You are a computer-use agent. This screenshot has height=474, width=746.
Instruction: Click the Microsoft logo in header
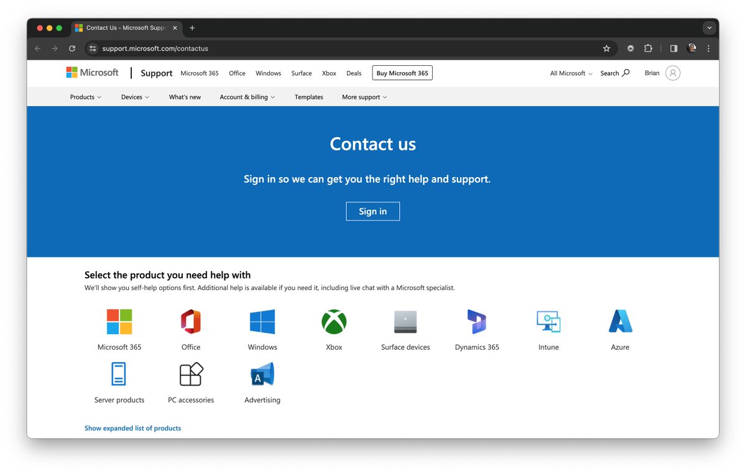coord(92,73)
